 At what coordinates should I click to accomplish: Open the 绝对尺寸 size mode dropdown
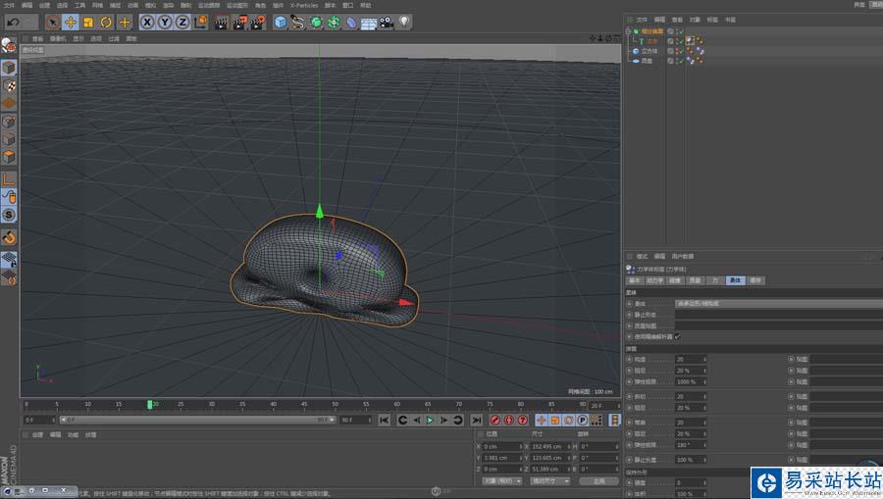click(549, 481)
